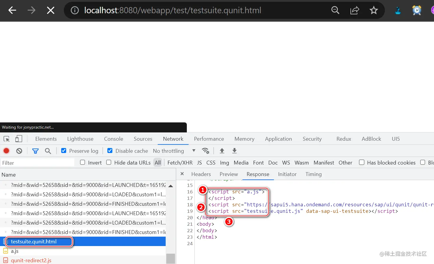The width and height of the screenshot is (434, 264).
Task: Filter requests by All types
Action: pos(158,162)
